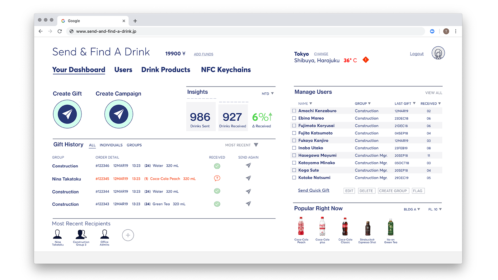Click the Create Campaign paper plane icon

pos(119,114)
